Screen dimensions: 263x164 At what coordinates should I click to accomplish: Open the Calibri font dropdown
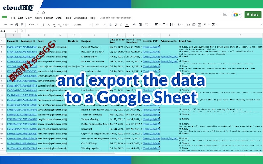(x=82, y=25)
